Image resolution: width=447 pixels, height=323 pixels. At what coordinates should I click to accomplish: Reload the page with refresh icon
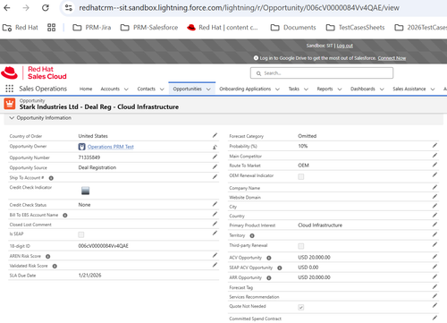[x=46, y=8]
